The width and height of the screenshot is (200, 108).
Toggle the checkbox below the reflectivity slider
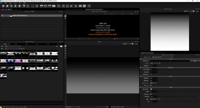click(151, 94)
